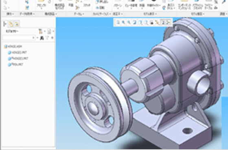Click the Zoom Out icon in graphics toolbar
This screenshot has height=150, width=228.
click(x=129, y=22)
